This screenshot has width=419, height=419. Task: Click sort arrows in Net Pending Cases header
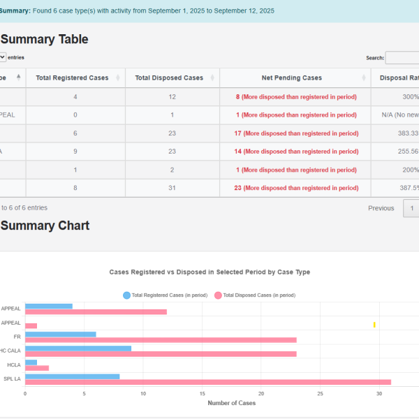(364, 78)
